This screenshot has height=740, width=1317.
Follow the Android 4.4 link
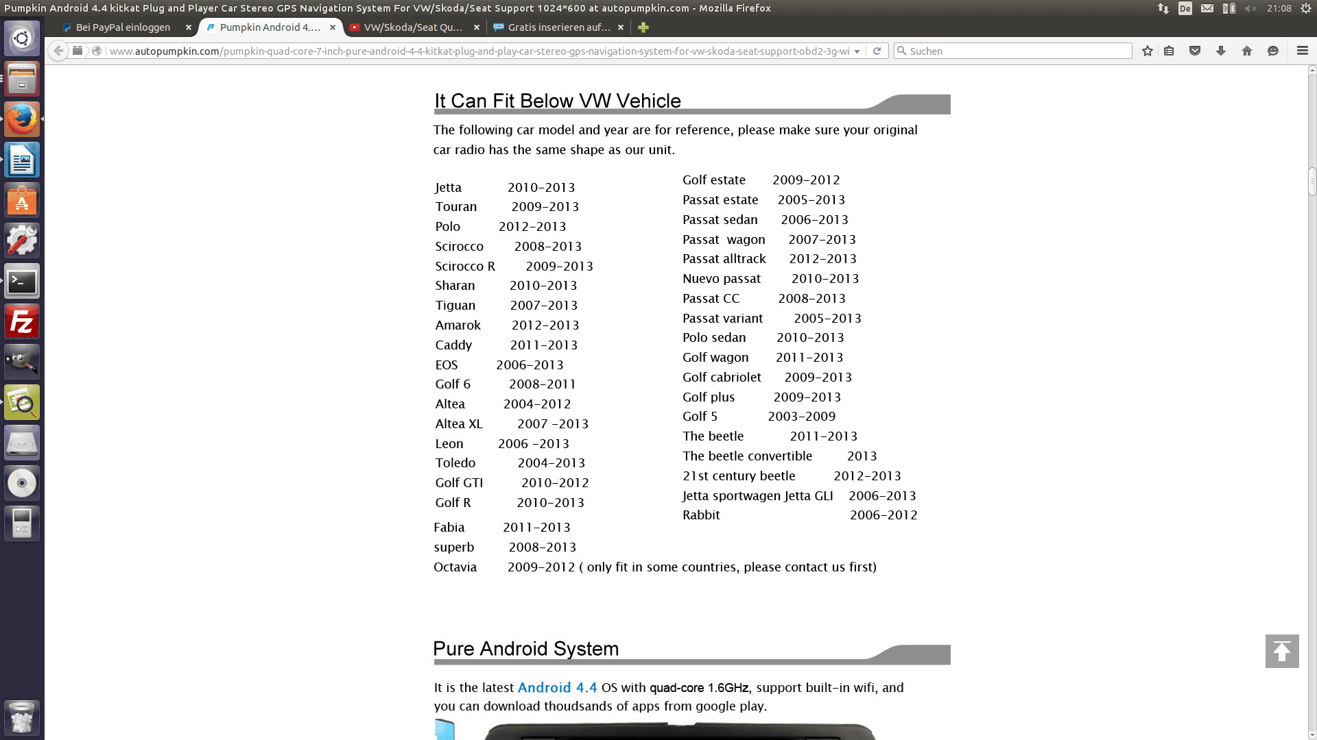pyautogui.click(x=557, y=687)
